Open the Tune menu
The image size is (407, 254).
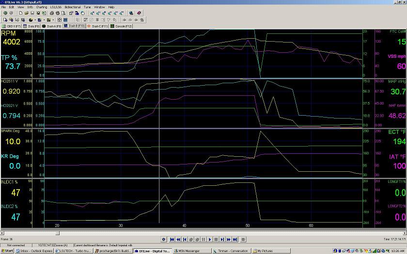pos(87,7)
